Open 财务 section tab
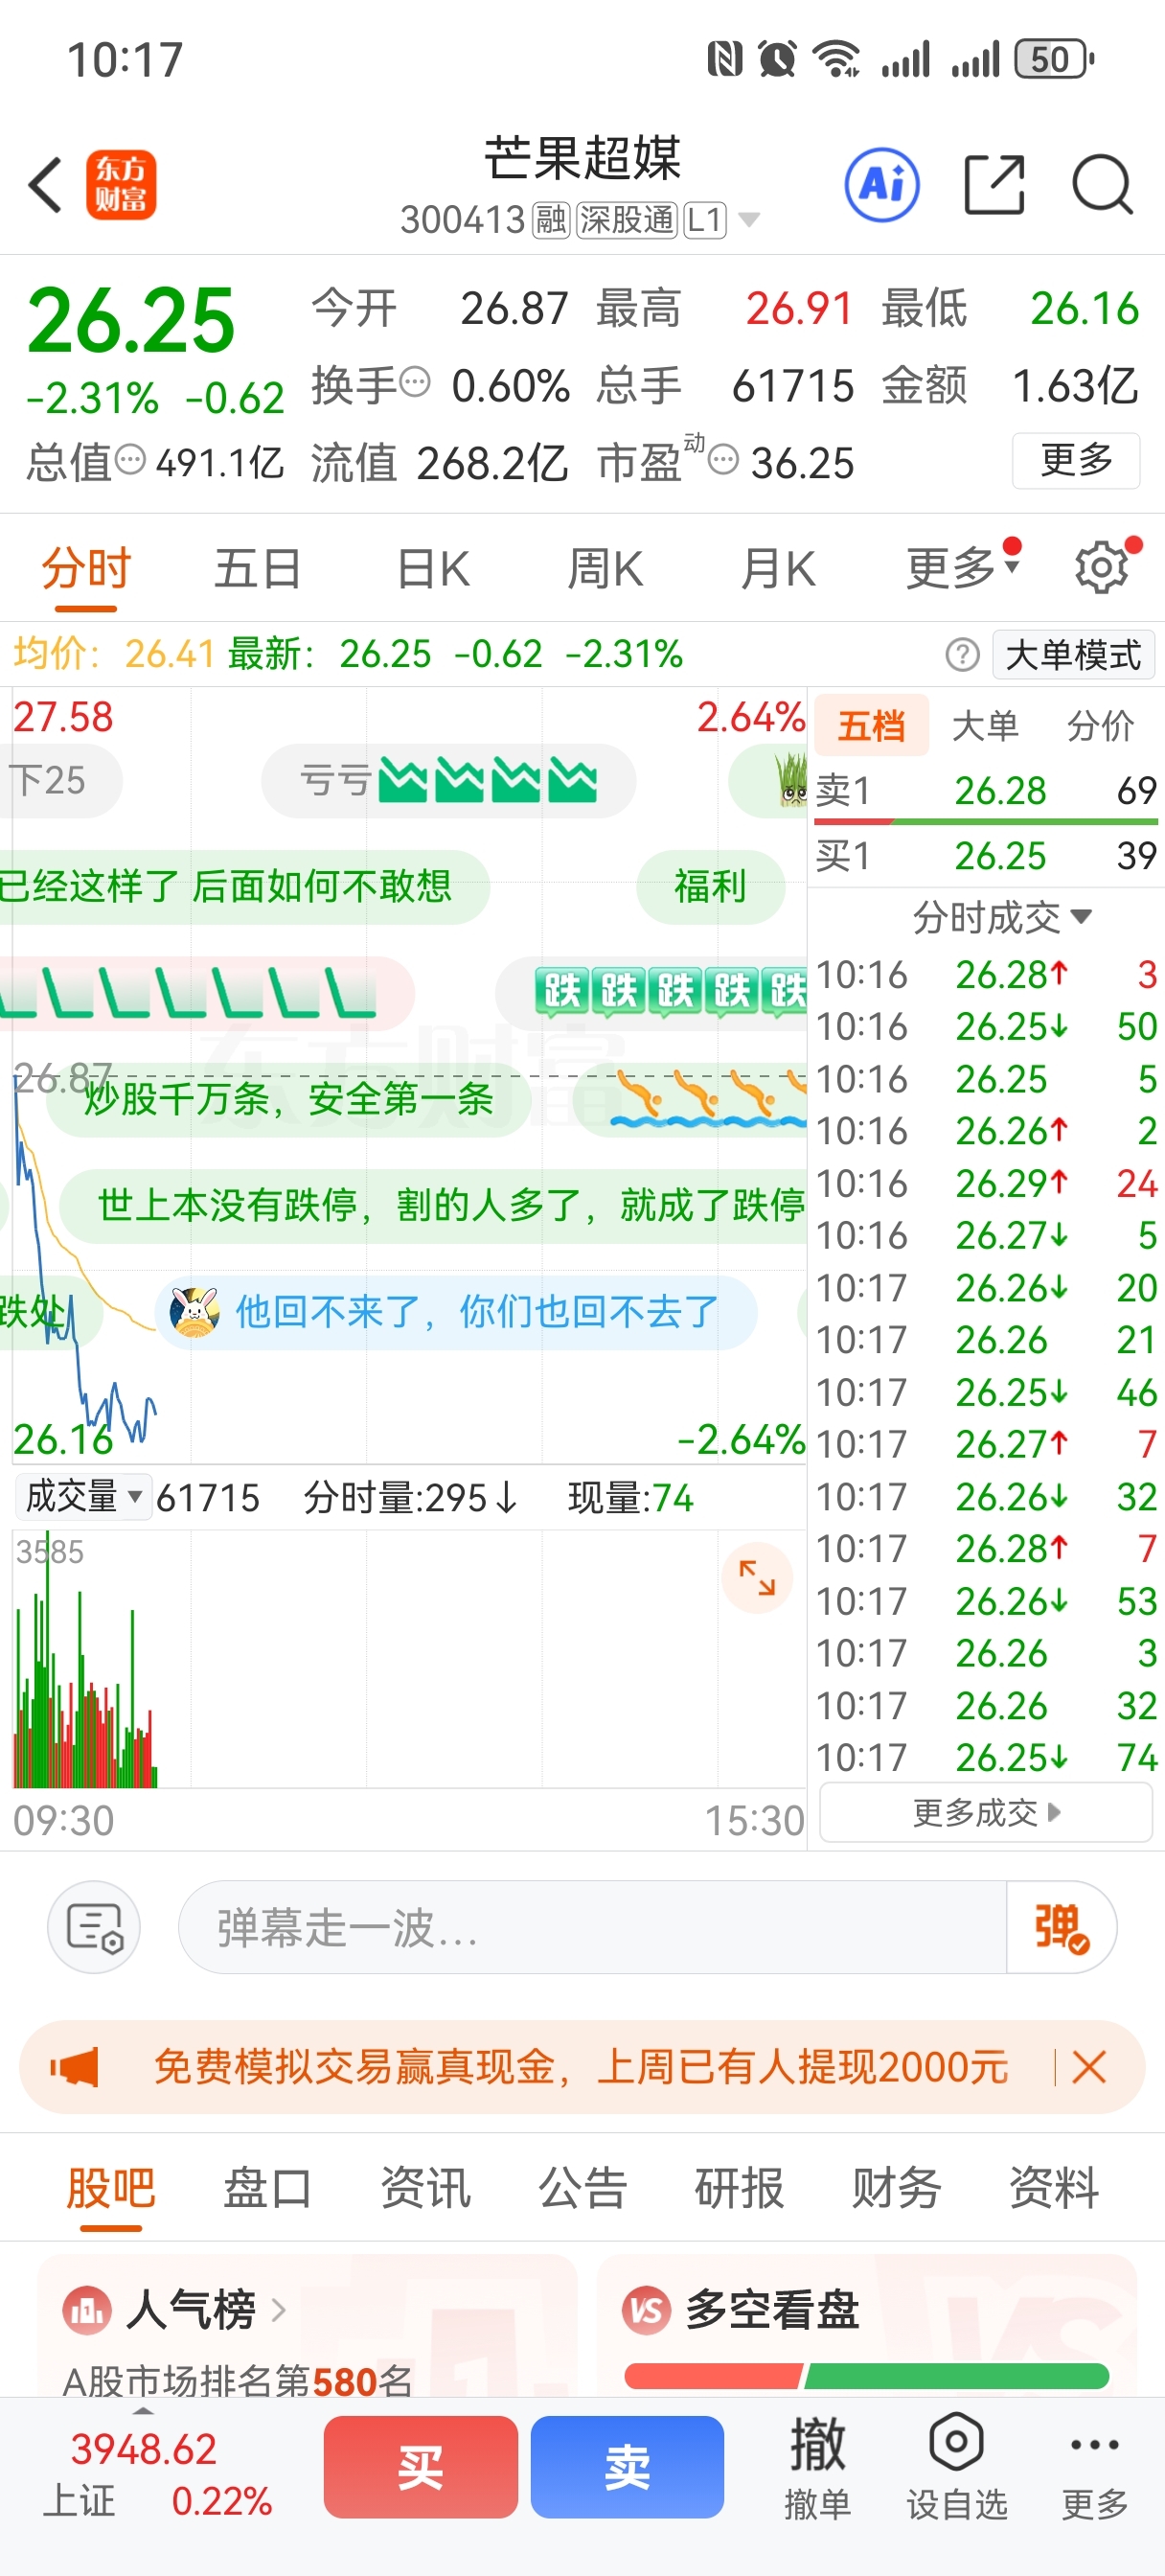1165x2576 pixels. [x=896, y=2187]
